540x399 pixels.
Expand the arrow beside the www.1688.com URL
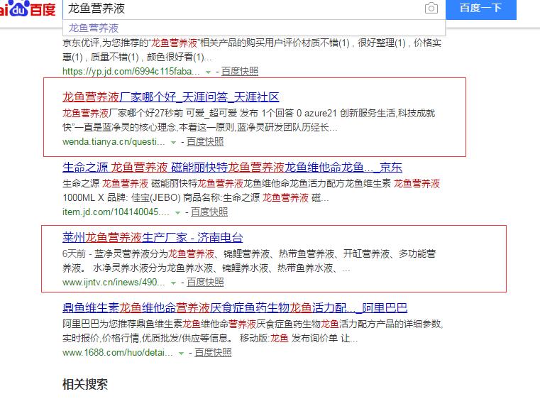click(x=180, y=352)
